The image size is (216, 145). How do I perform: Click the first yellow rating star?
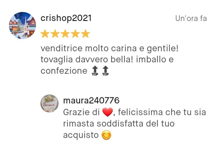(x=45, y=34)
